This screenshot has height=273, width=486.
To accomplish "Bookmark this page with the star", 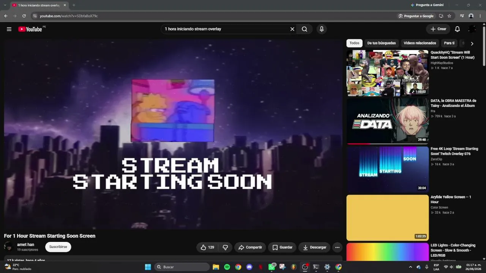I will point(449,16).
